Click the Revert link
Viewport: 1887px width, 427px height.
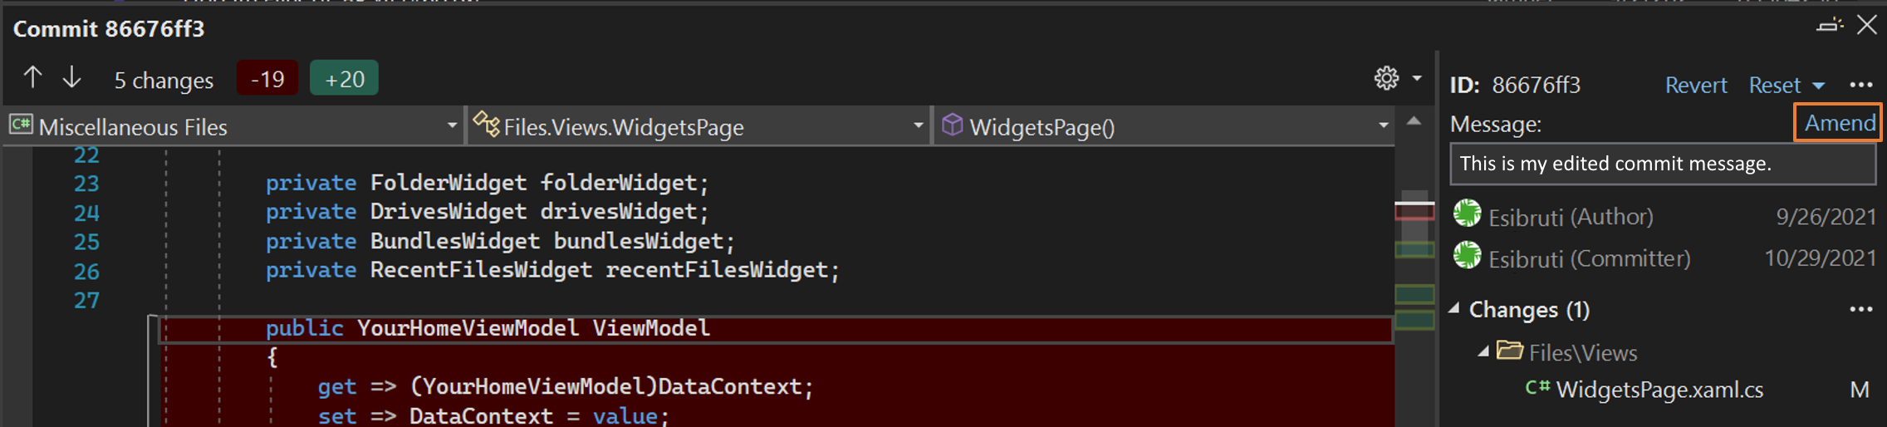tap(1695, 85)
